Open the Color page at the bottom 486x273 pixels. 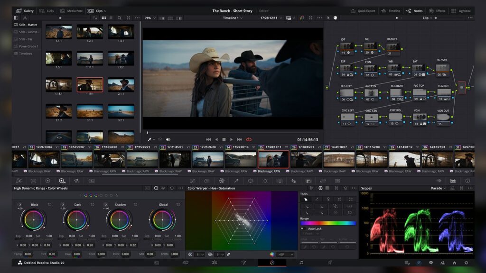(x=272, y=263)
